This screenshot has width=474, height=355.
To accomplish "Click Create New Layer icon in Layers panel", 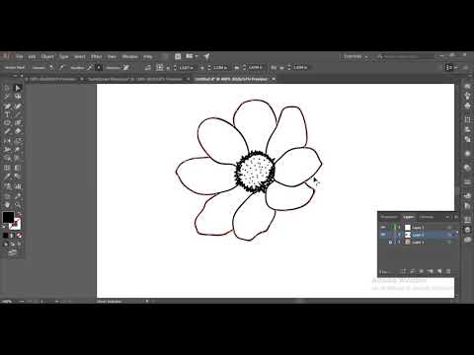I will 439,271.
